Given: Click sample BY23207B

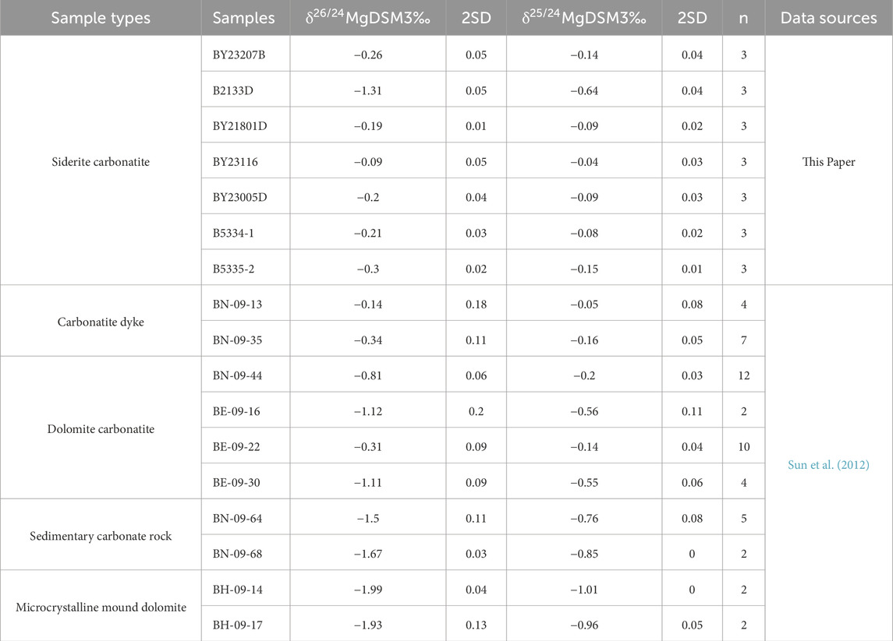Looking at the screenshot, I should click(245, 55).
